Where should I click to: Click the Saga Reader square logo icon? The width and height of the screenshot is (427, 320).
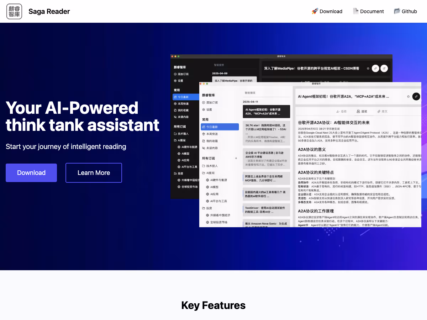click(x=14, y=11)
